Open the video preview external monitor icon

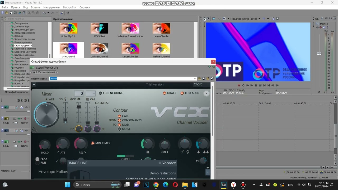pyautogui.click(x=214, y=19)
